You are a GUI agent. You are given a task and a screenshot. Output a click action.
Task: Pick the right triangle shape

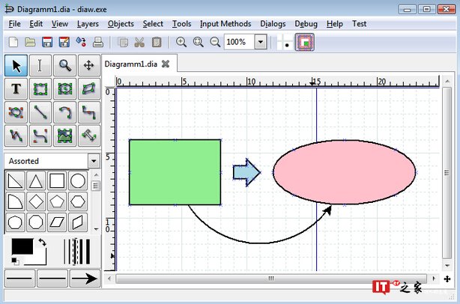click(x=15, y=180)
